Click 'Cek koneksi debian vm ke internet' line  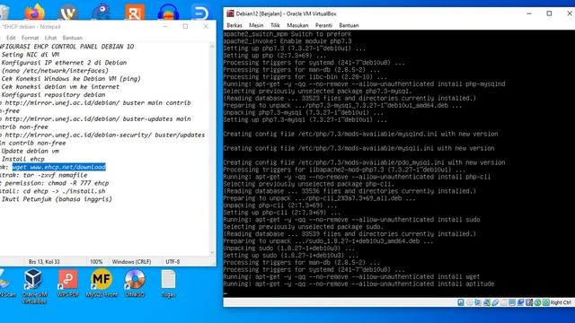click(60, 87)
